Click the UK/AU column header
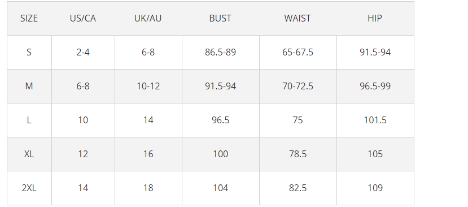Image resolution: width=468 pixels, height=207 pixels. pyautogui.click(x=148, y=19)
